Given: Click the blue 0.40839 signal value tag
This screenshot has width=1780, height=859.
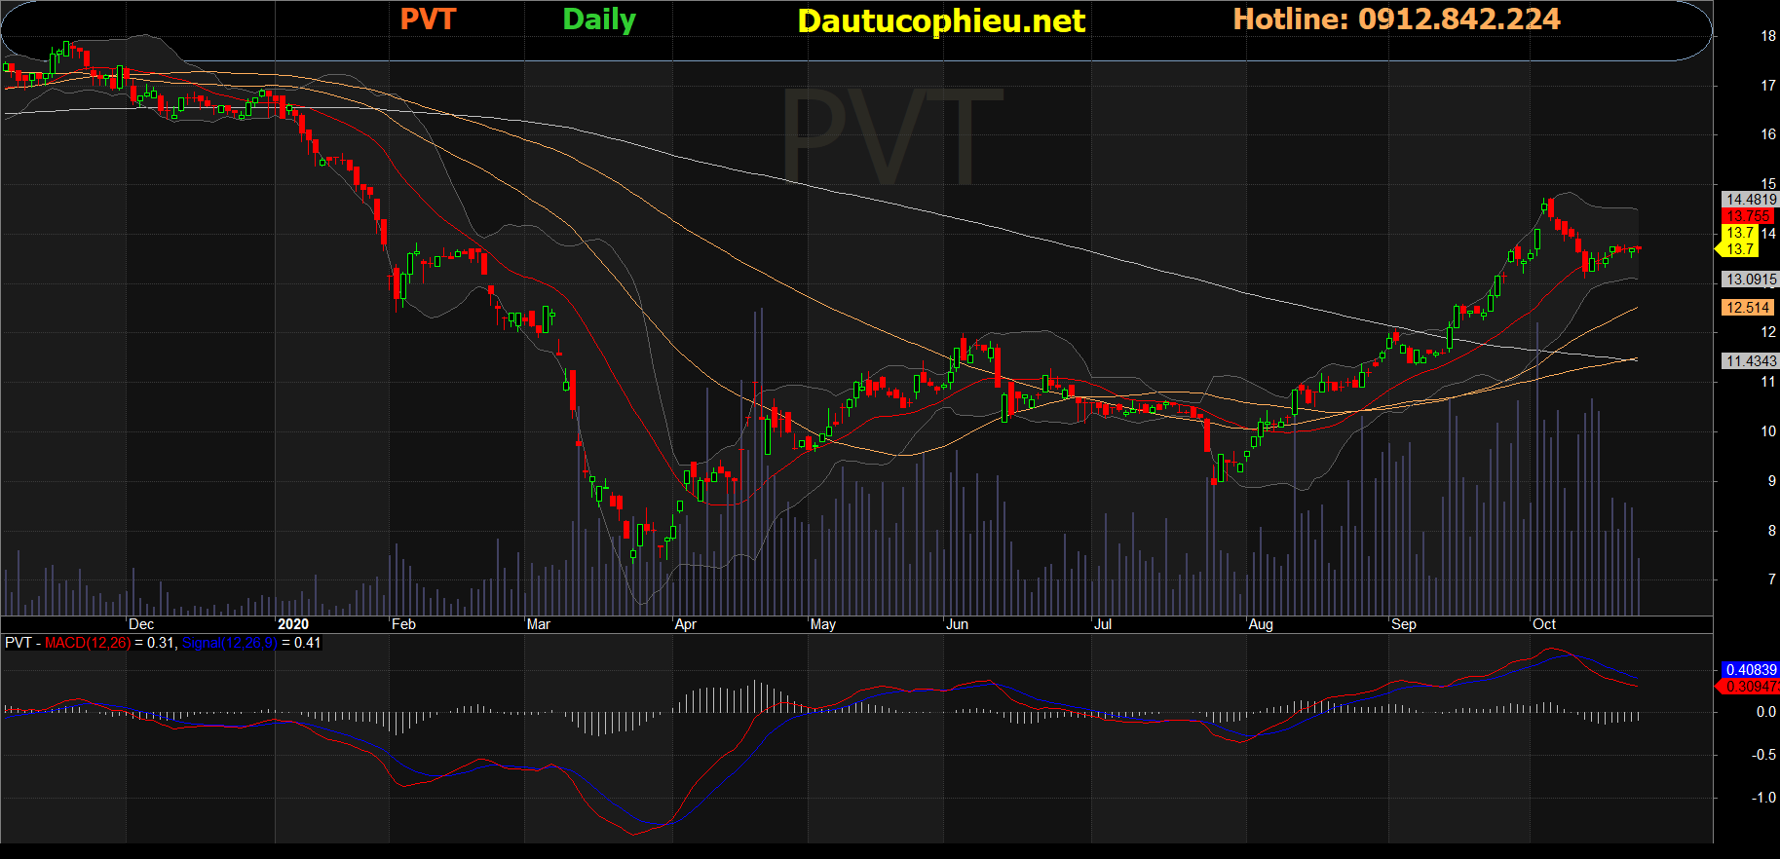Looking at the screenshot, I should 1751,670.
